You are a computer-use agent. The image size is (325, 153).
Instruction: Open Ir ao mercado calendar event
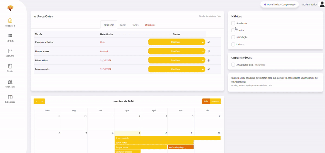[x=167, y=138]
